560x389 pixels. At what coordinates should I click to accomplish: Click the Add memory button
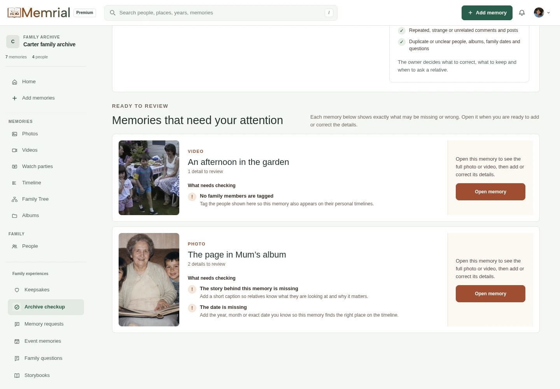coord(487,13)
